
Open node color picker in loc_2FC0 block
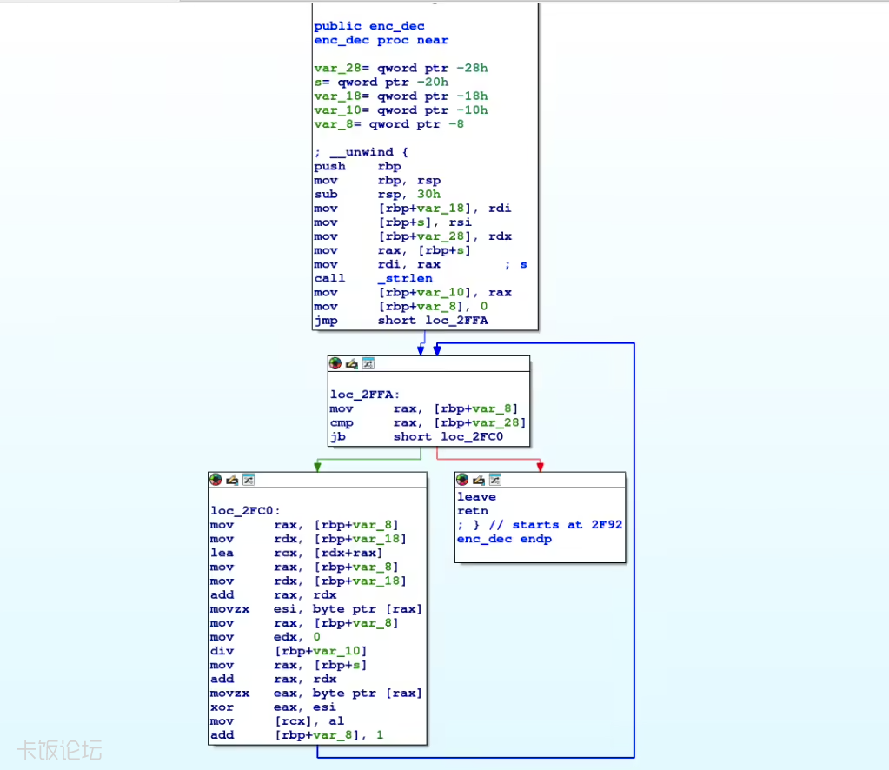pos(216,480)
